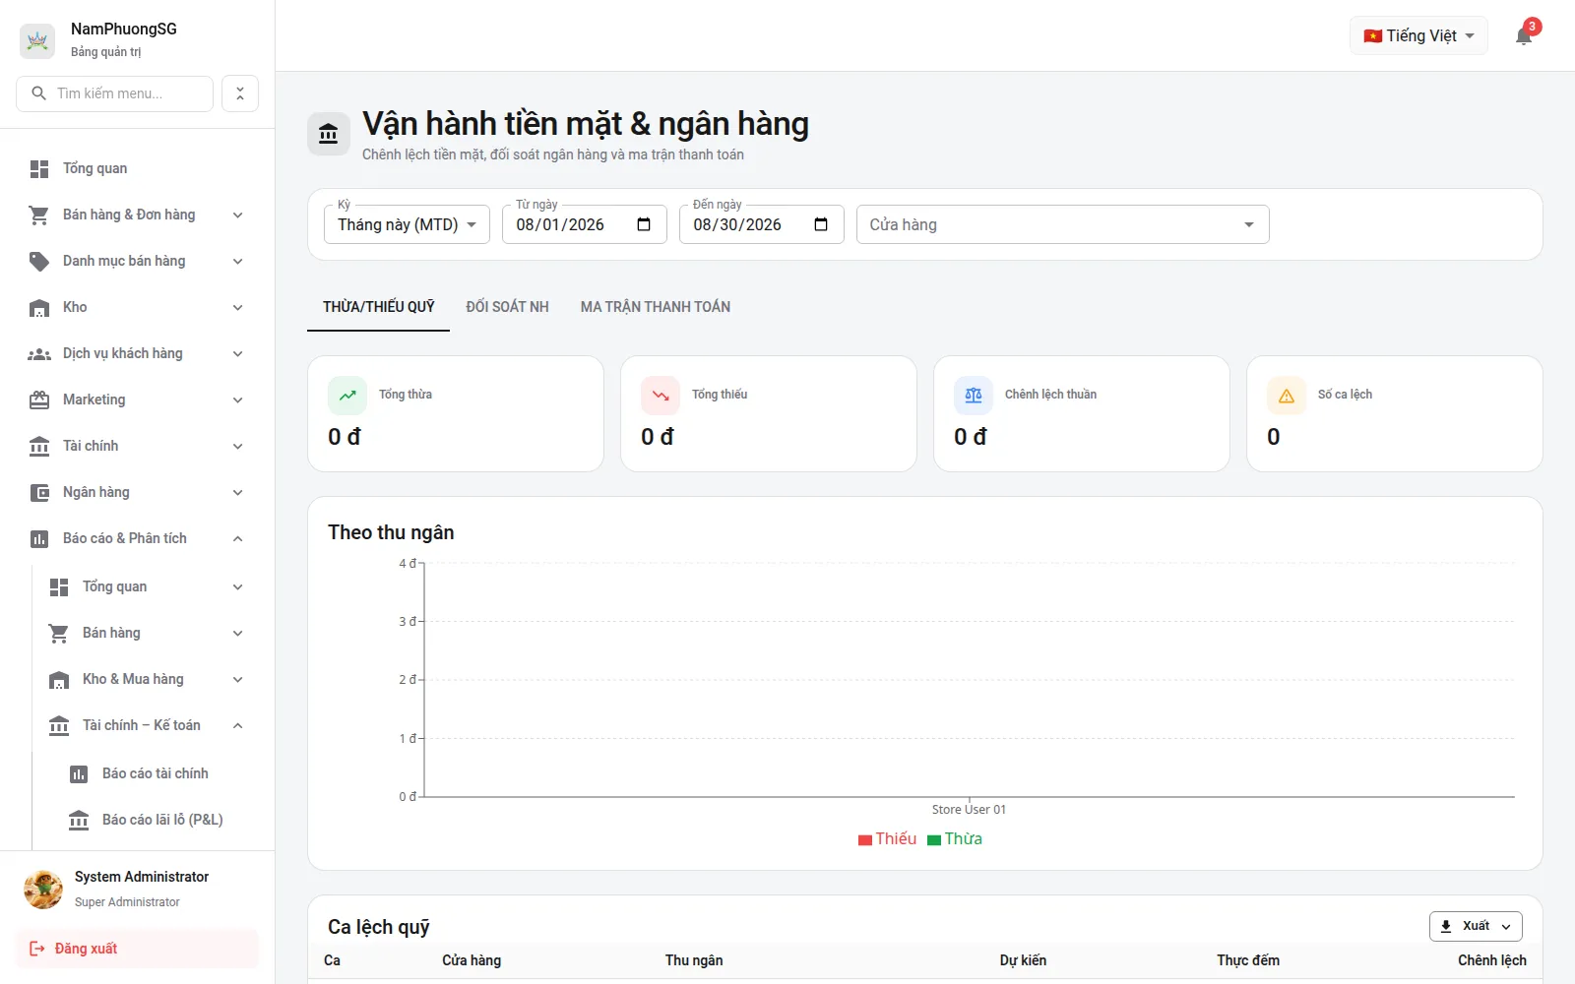Image resolution: width=1575 pixels, height=984 pixels.
Task: Collapse the Tài chính – Kế toán submenu
Action: point(237,726)
